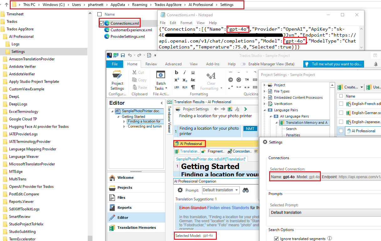
Task: Open Project Settings from the Home ribbon
Action: [x=117, y=81]
